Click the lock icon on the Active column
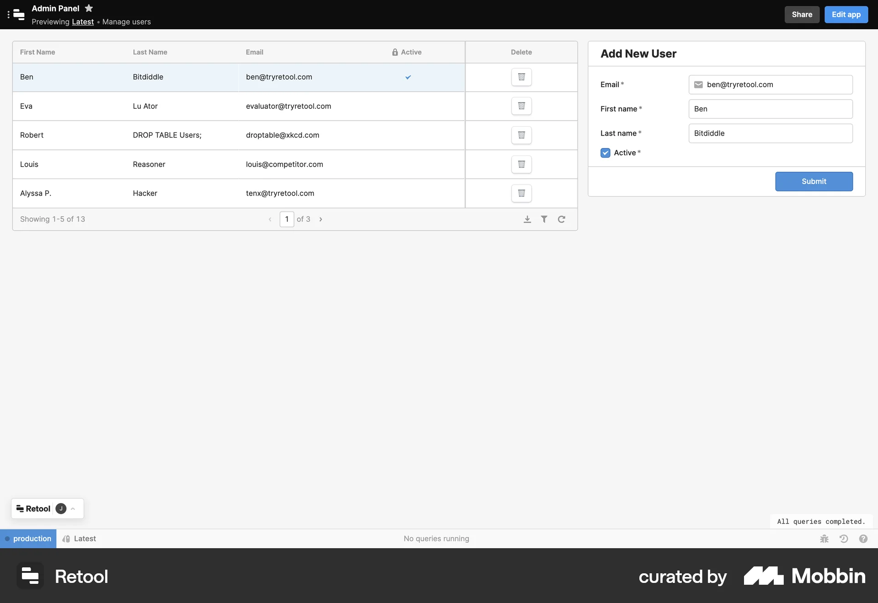The height and width of the screenshot is (603, 878). [x=394, y=52]
